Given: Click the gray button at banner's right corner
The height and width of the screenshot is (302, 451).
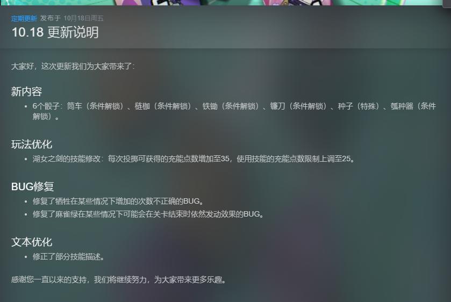Looking at the screenshot, I should (x=447, y=3).
